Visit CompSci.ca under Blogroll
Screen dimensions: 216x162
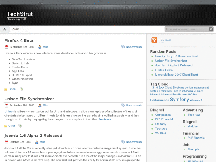point(163,115)
